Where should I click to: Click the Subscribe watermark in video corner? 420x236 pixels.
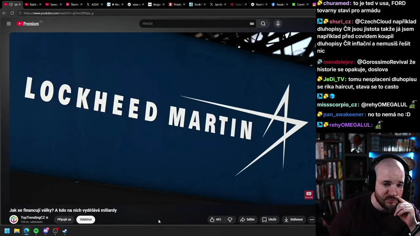coord(309,195)
